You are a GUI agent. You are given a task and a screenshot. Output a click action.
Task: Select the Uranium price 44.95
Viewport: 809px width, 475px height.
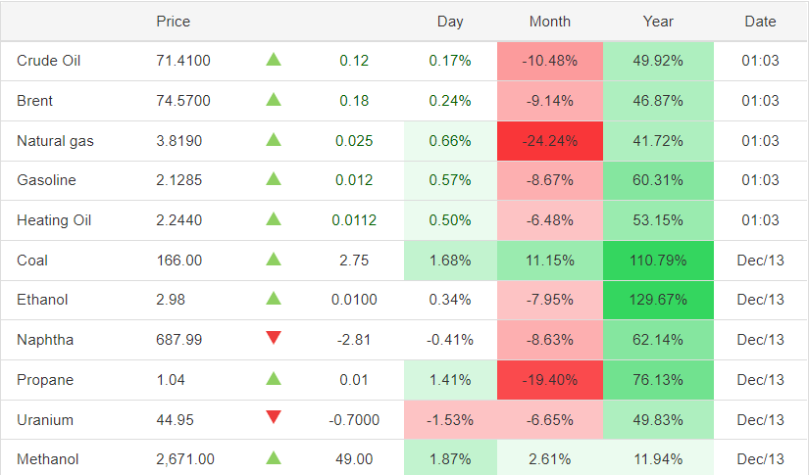175,420
